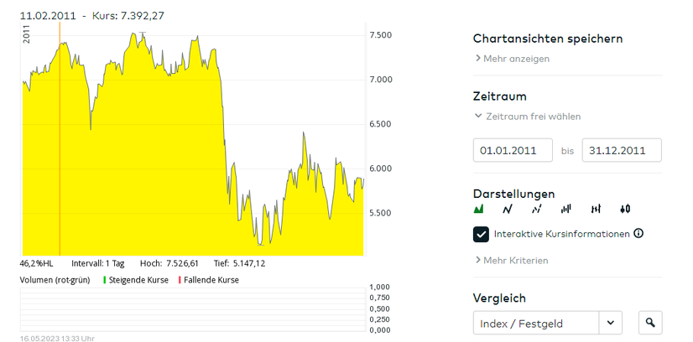
Task: Click the start date field 01.01.2011
Action: point(513,151)
